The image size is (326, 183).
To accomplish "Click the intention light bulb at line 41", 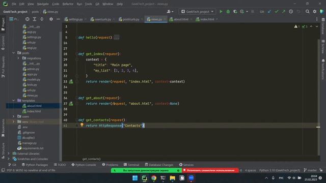I will click(x=82, y=125).
